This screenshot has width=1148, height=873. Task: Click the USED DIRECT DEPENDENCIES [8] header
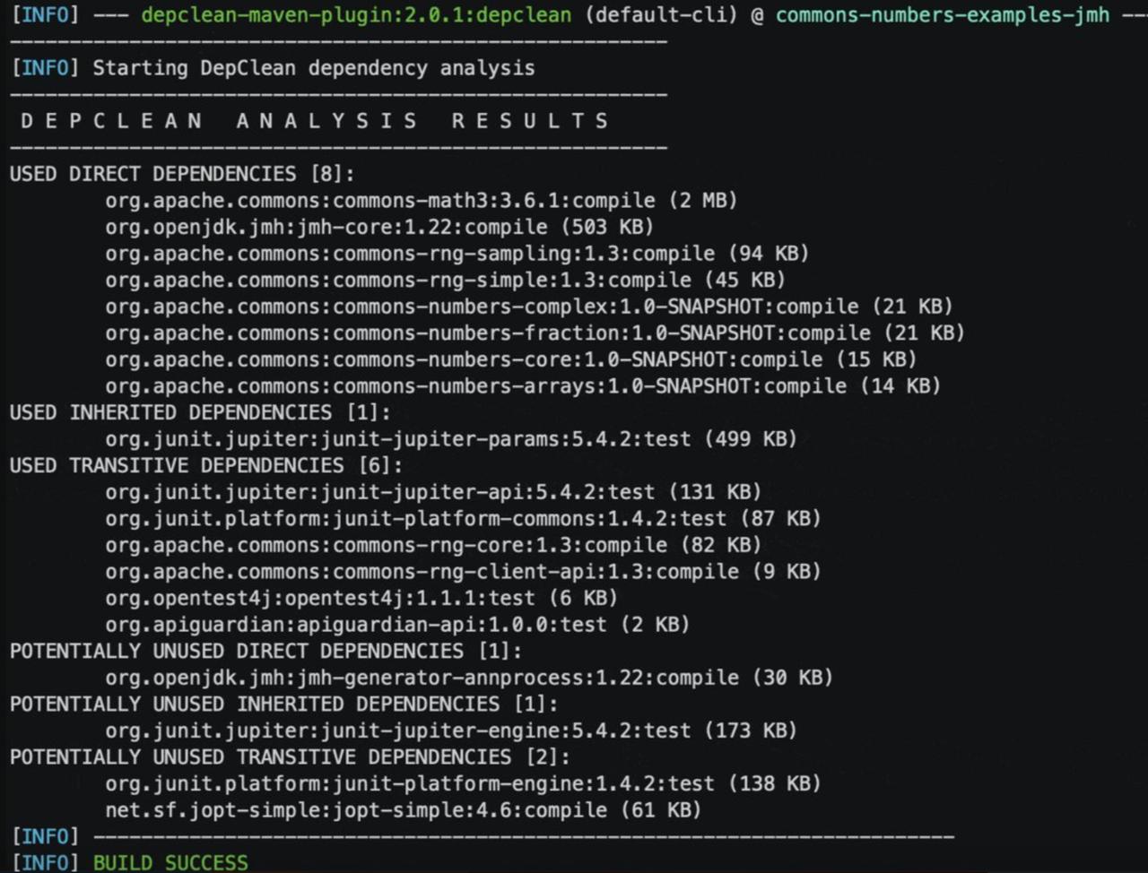tap(182, 174)
